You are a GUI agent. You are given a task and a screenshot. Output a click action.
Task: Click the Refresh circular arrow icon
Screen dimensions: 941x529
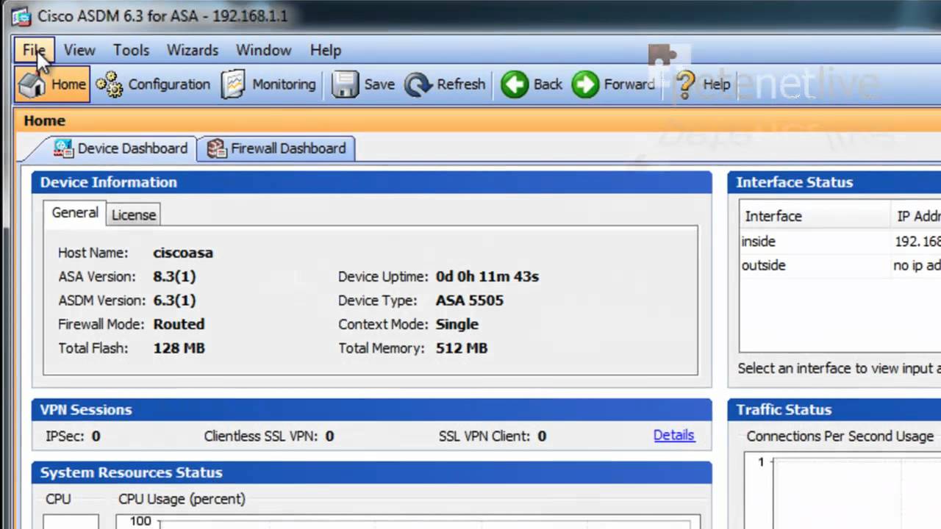tap(418, 84)
